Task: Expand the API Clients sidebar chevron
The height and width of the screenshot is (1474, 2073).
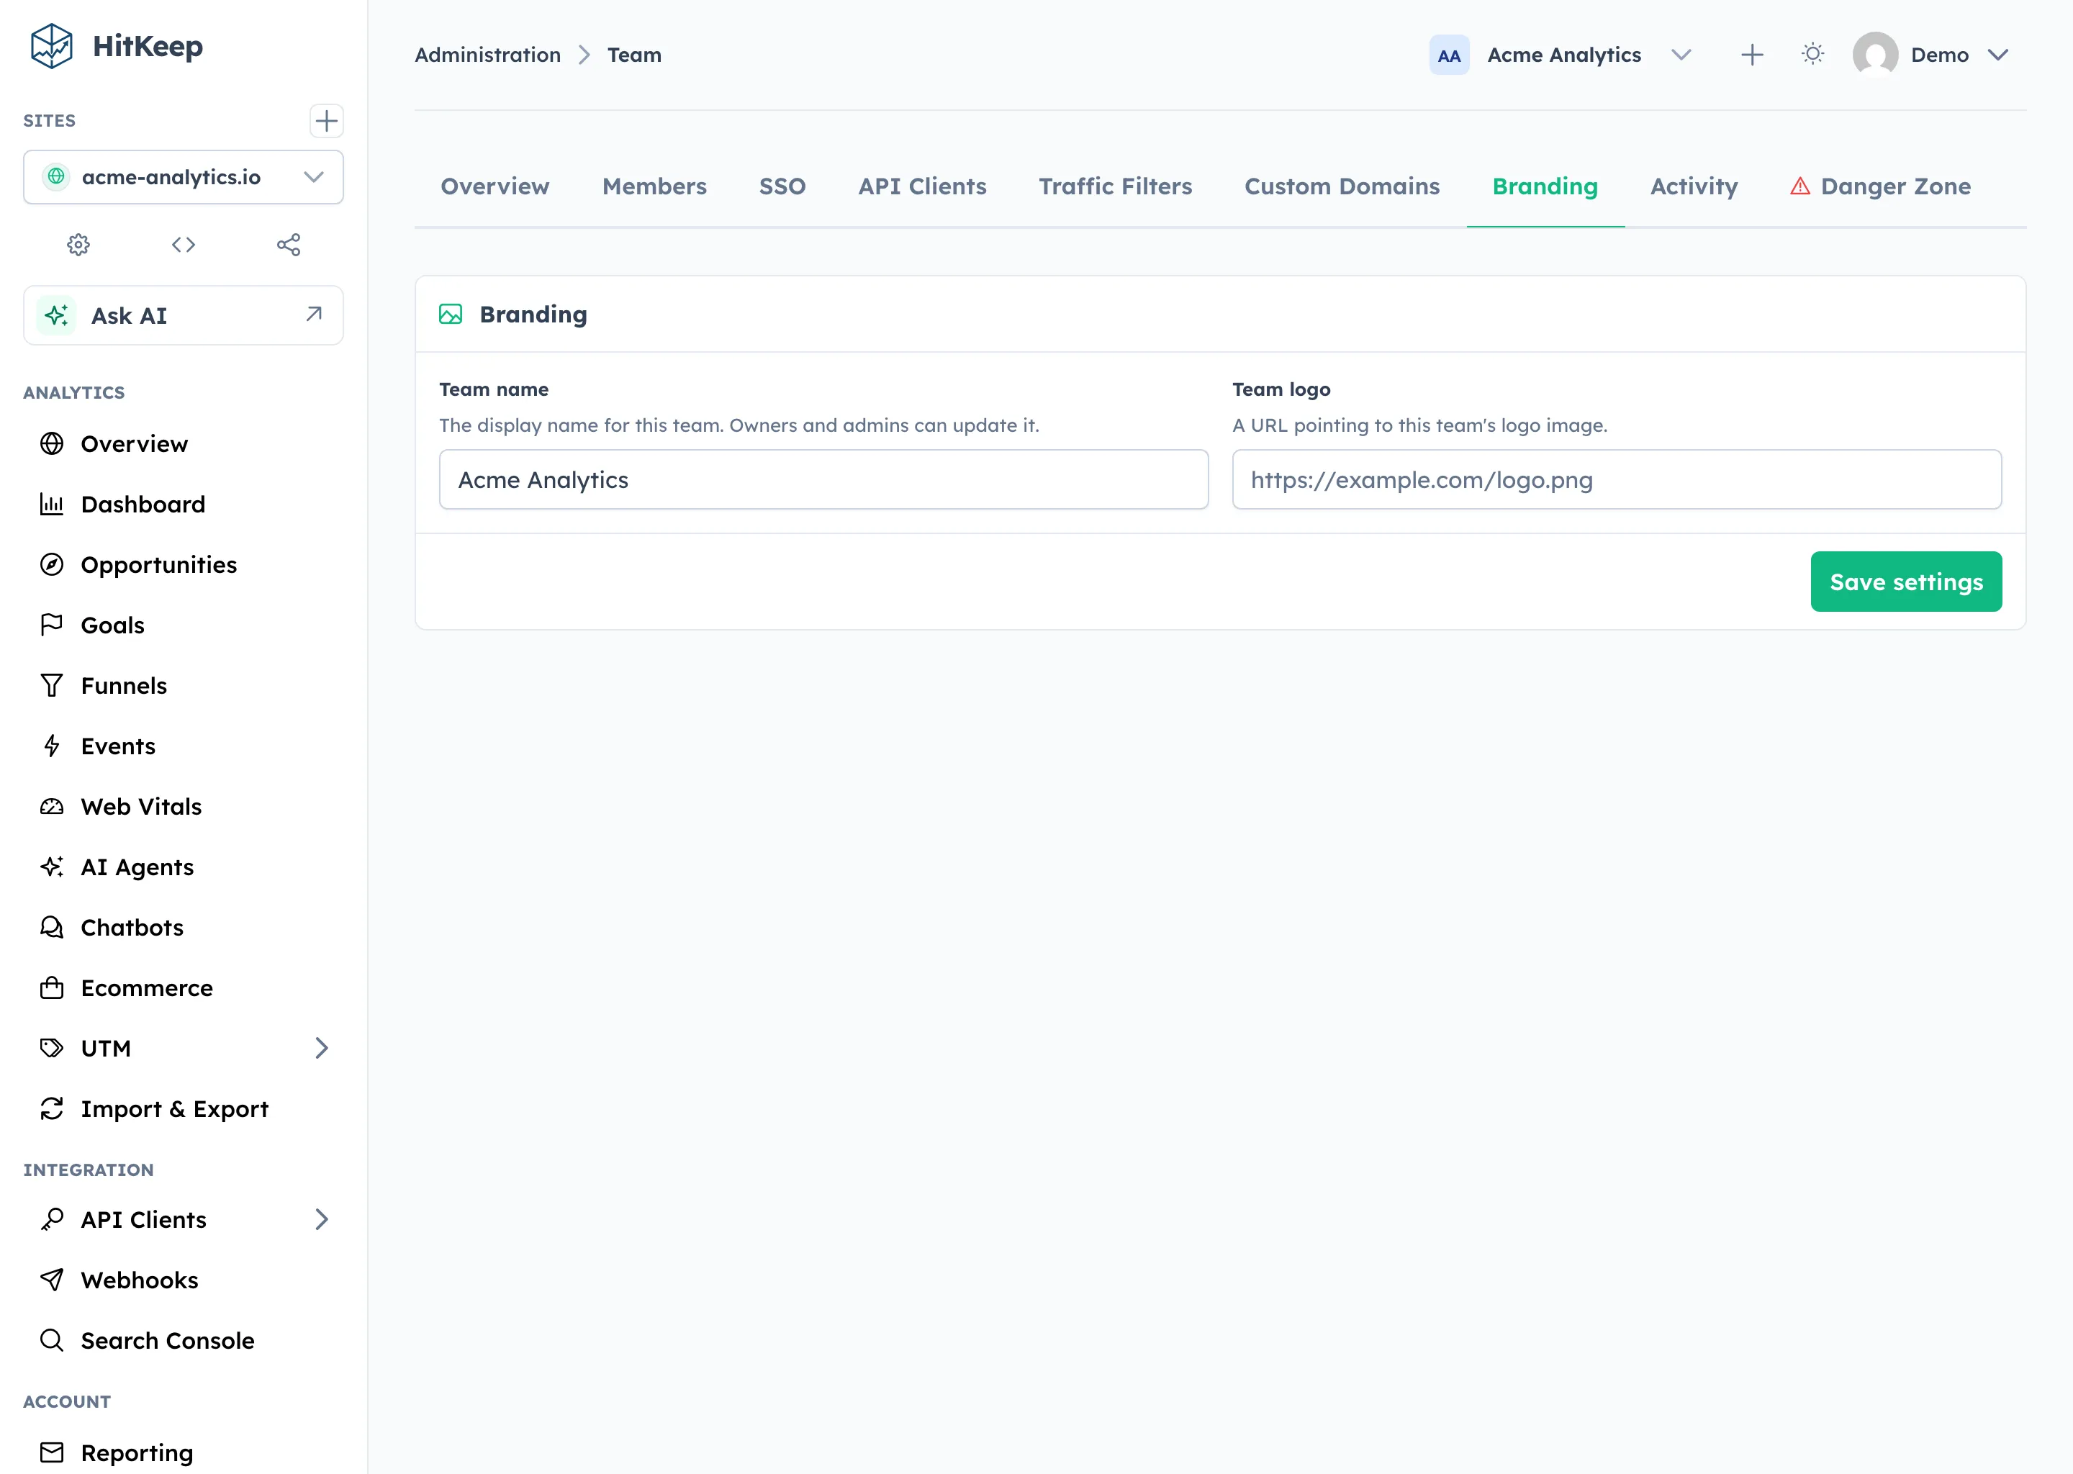Action: pyautogui.click(x=321, y=1219)
